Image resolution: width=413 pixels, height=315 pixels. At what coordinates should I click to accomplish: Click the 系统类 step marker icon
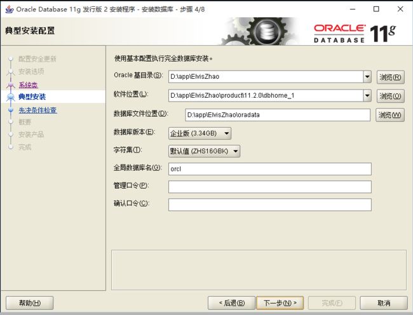[11, 84]
